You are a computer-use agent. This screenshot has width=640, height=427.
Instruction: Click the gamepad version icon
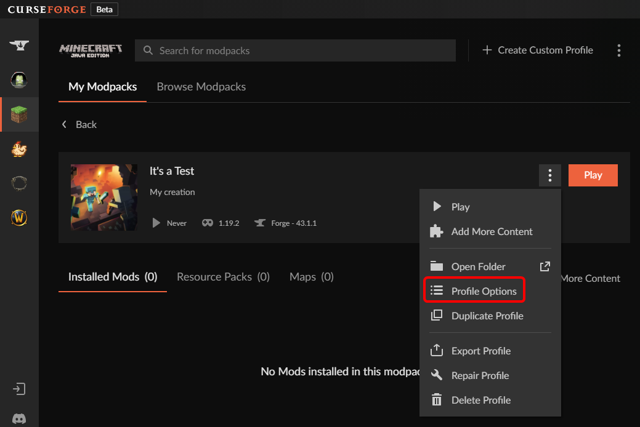point(208,223)
